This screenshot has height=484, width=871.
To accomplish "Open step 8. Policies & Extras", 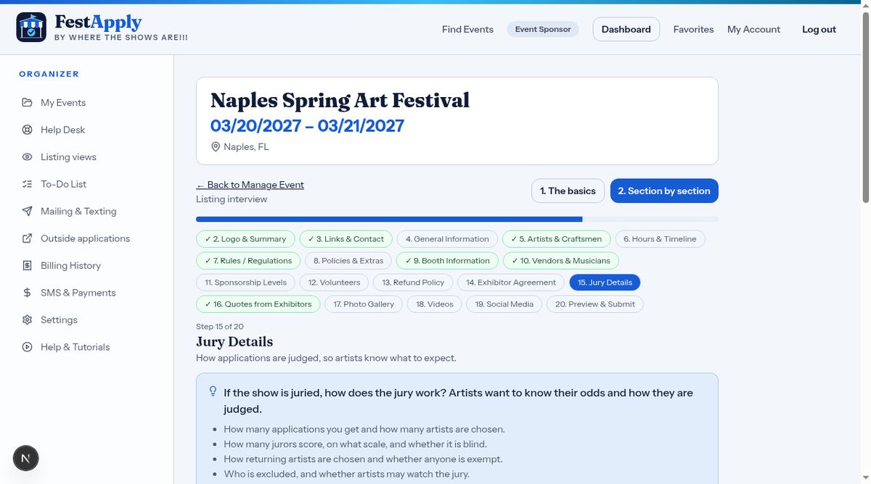I will 348,261.
